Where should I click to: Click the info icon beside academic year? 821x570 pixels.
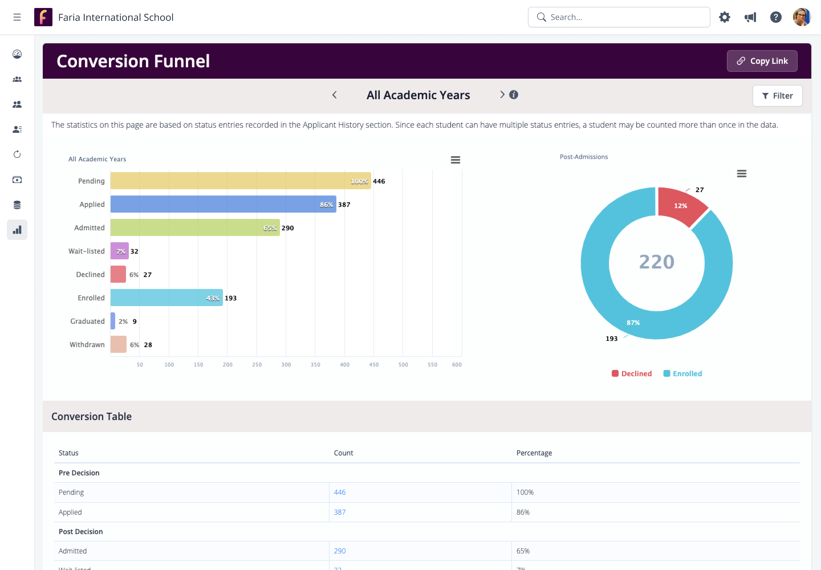(x=513, y=95)
